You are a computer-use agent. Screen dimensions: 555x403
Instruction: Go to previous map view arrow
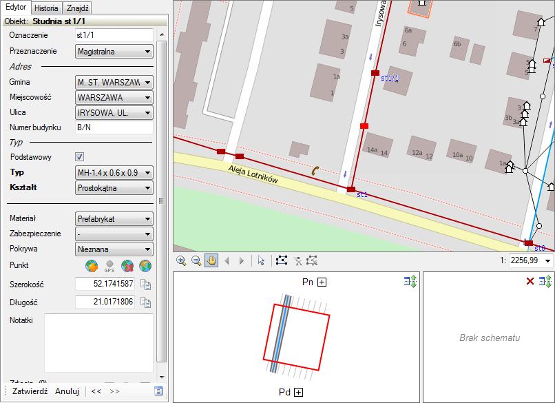pos(227,261)
